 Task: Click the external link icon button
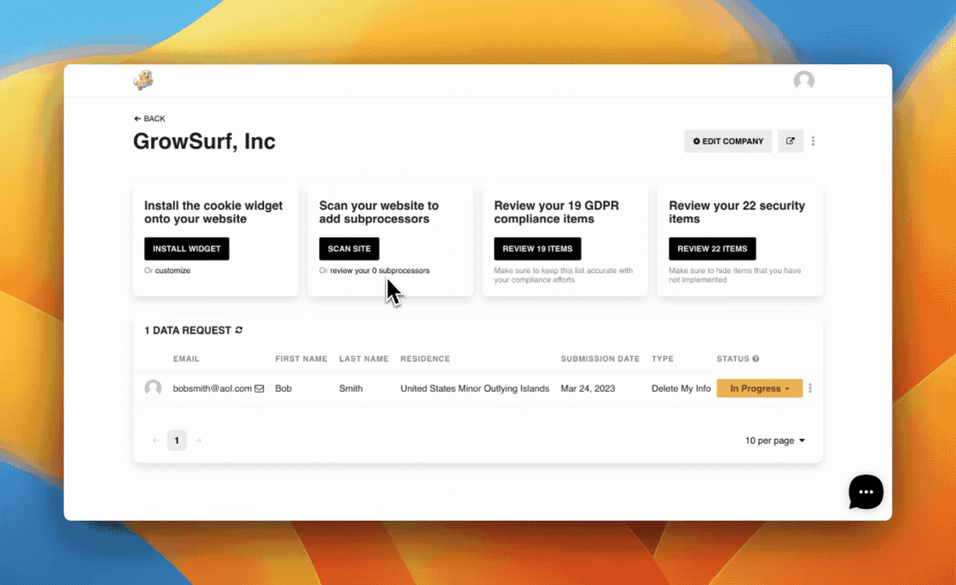pyautogui.click(x=789, y=141)
